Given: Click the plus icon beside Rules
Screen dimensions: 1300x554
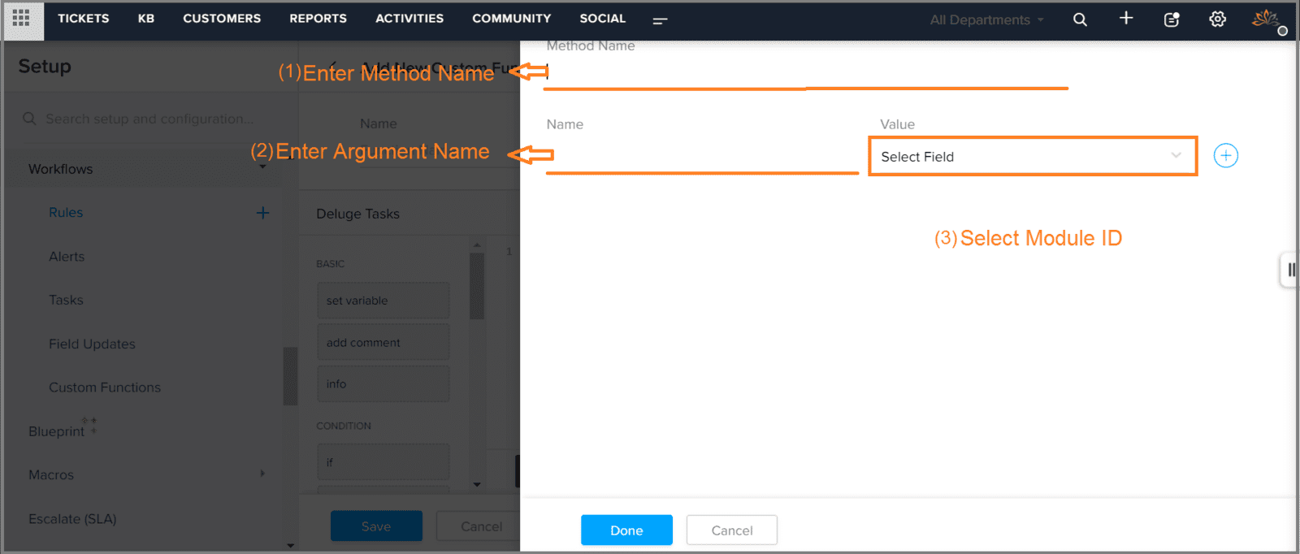Looking at the screenshot, I should click(x=262, y=213).
